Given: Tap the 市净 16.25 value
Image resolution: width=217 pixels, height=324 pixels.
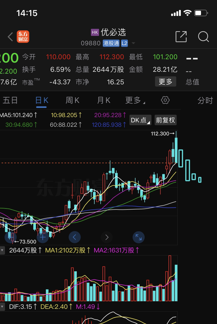Looking at the screenshot, I should pyautogui.click(x=115, y=82).
